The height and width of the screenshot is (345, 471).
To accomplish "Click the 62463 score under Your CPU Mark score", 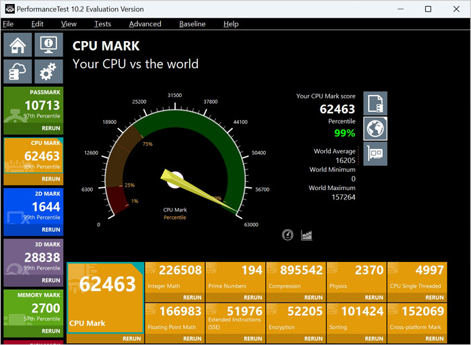I will (337, 109).
